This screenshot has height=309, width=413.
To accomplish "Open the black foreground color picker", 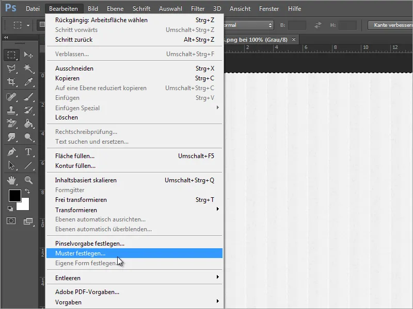I will coord(15,196).
